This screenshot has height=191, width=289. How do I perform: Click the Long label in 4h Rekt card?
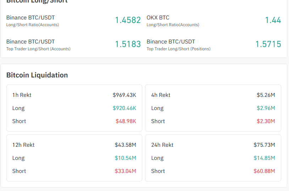[157, 108]
